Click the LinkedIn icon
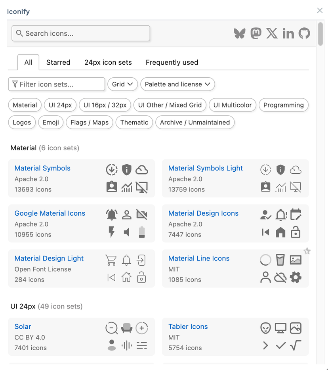This screenshot has width=328, height=370. click(288, 33)
